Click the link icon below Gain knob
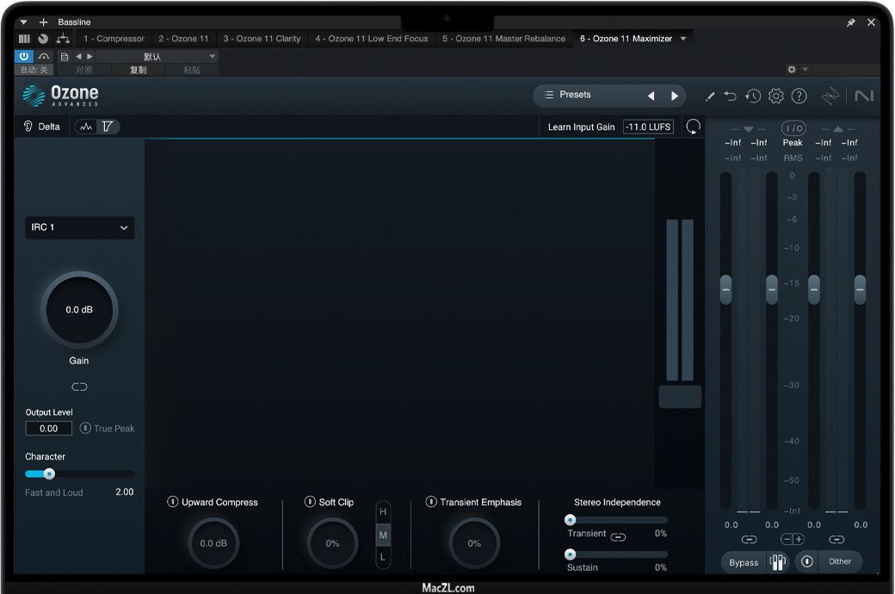 point(79,387)
